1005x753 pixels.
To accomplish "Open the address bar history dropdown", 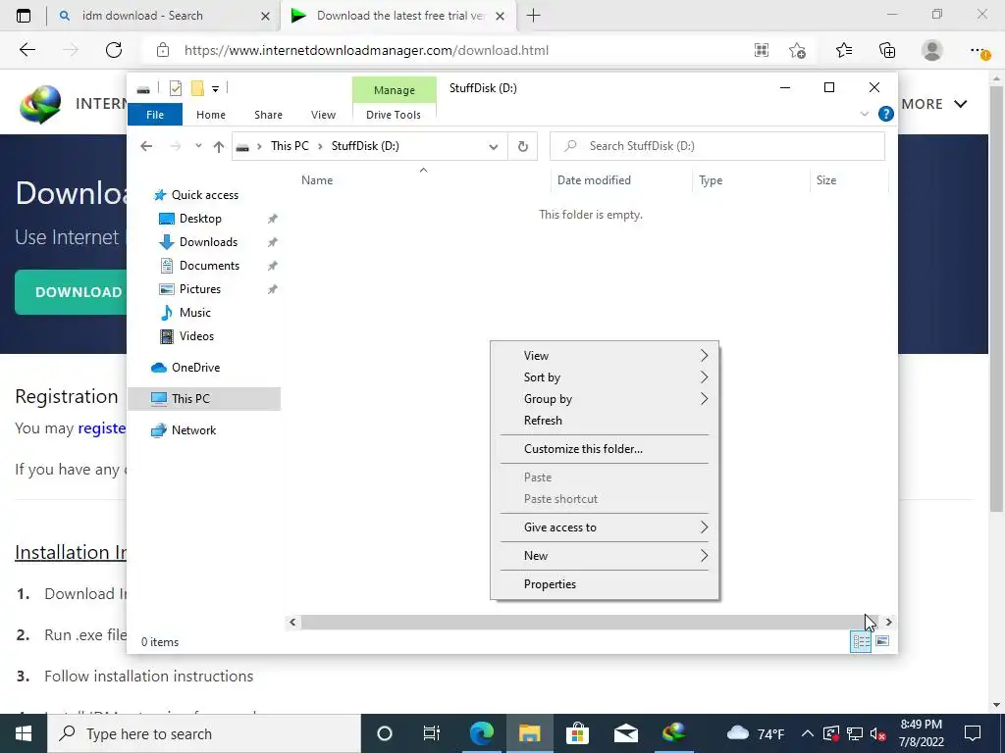I will click(x=494, y=147).
